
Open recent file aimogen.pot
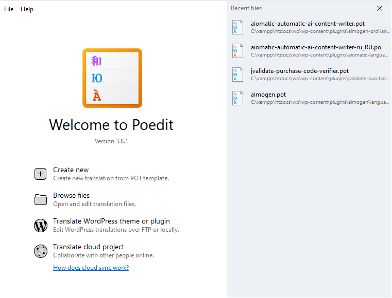[268, 95]
